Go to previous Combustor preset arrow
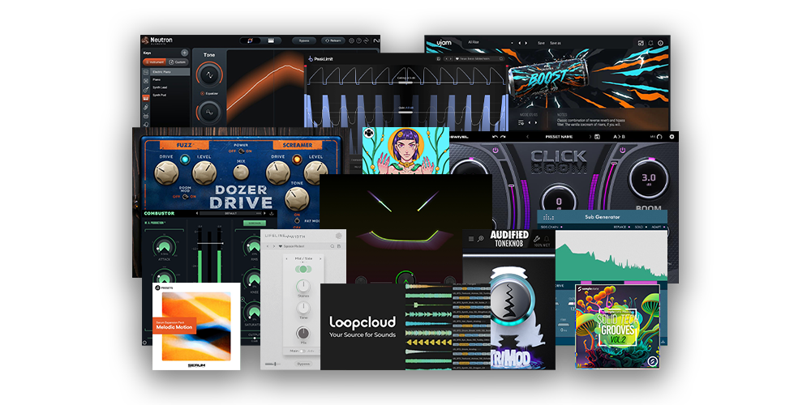This screenshot has width=811, height=405. point(197,213)
